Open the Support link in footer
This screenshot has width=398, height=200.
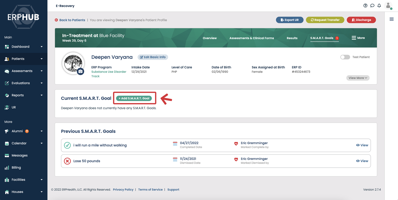tap(173, 190)
